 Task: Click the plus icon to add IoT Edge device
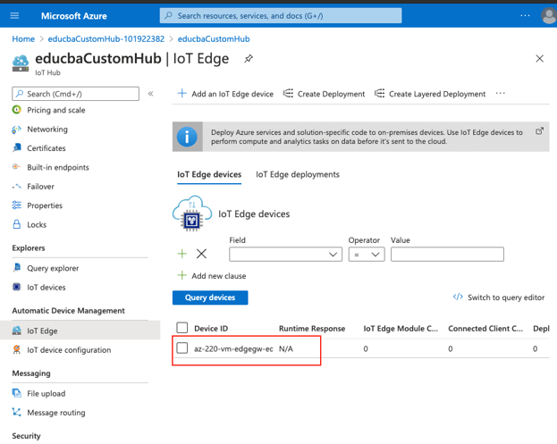(x=181, y=94)
